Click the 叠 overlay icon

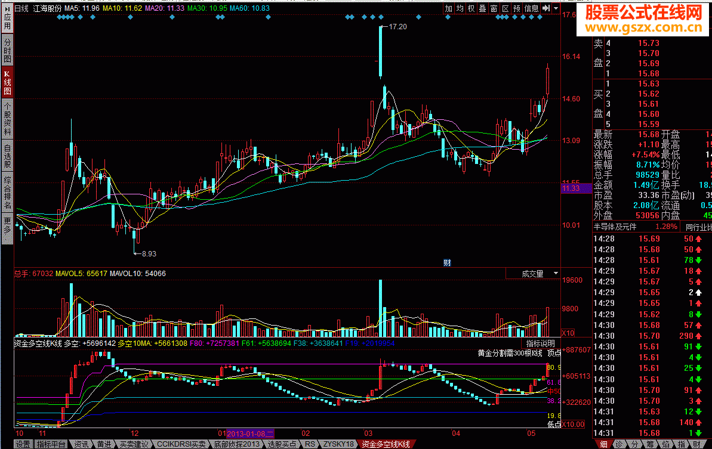pyautogui.click(x=483, y=8)
